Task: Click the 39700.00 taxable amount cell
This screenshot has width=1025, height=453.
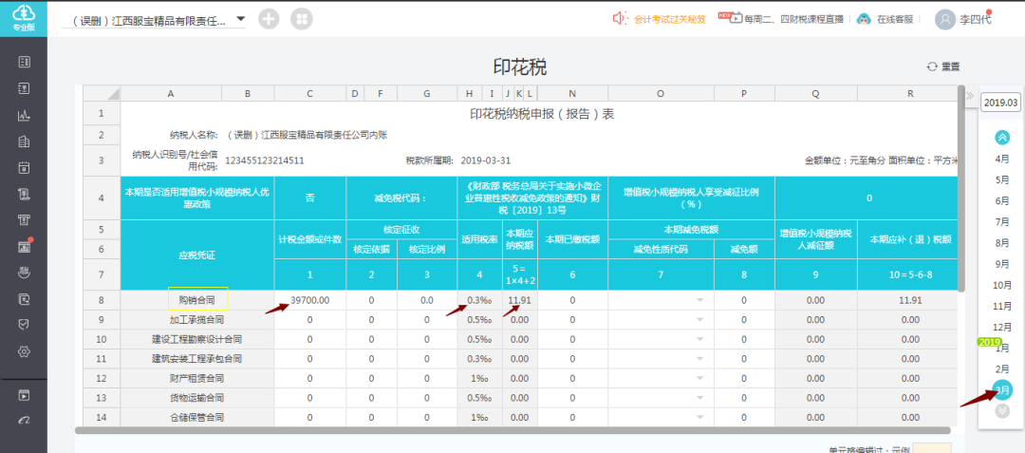Action: [310, 300]
